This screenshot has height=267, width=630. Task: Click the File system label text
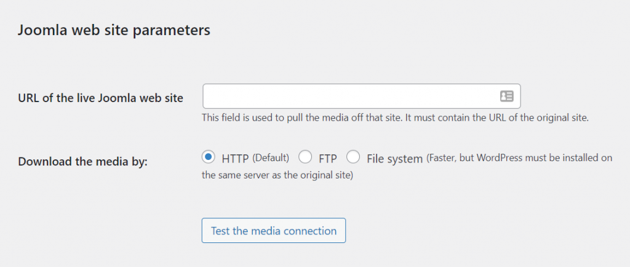(x=394, y=158)
